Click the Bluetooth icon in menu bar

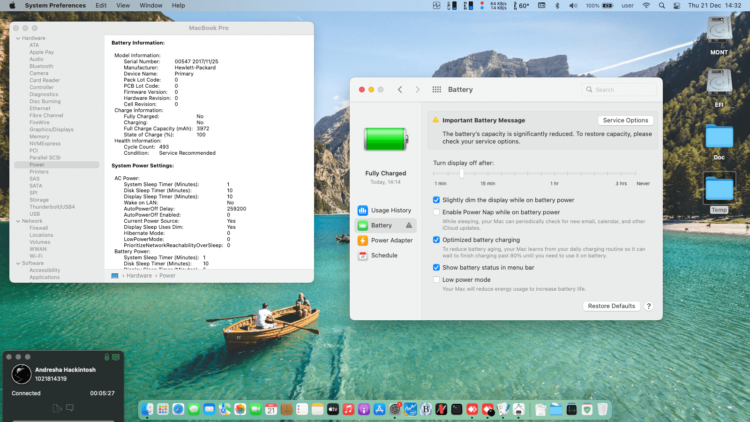click(x=557, y=6)
